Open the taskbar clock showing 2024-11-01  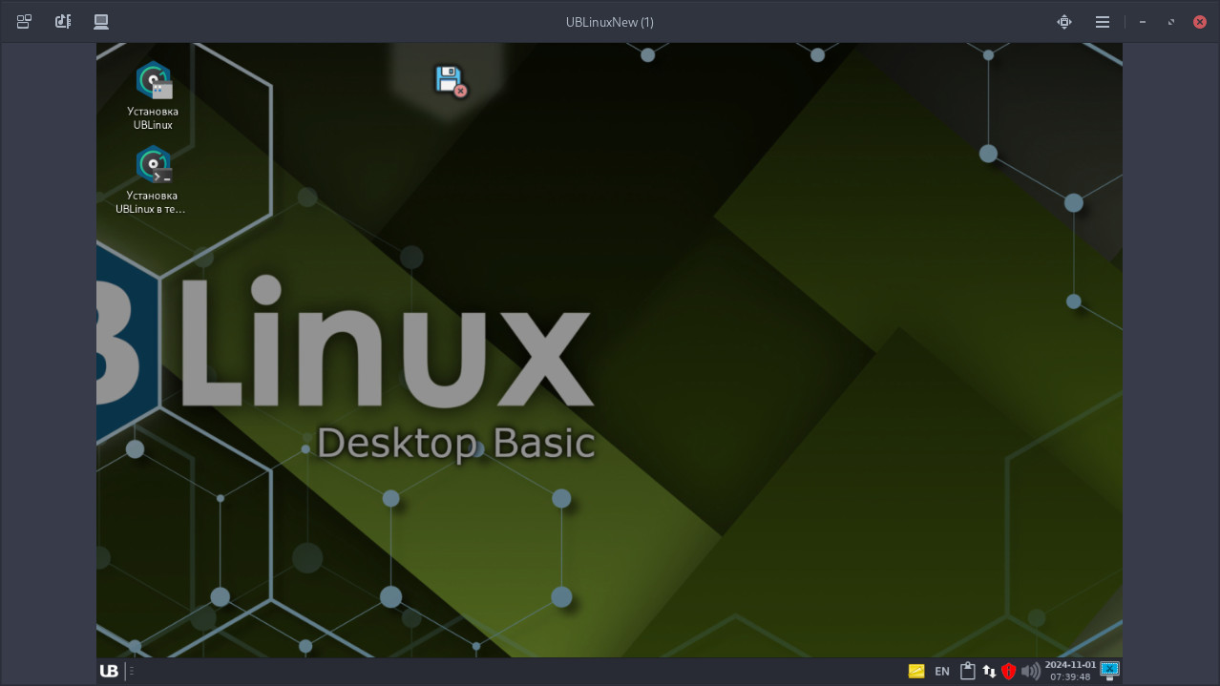coord(1070,671)
